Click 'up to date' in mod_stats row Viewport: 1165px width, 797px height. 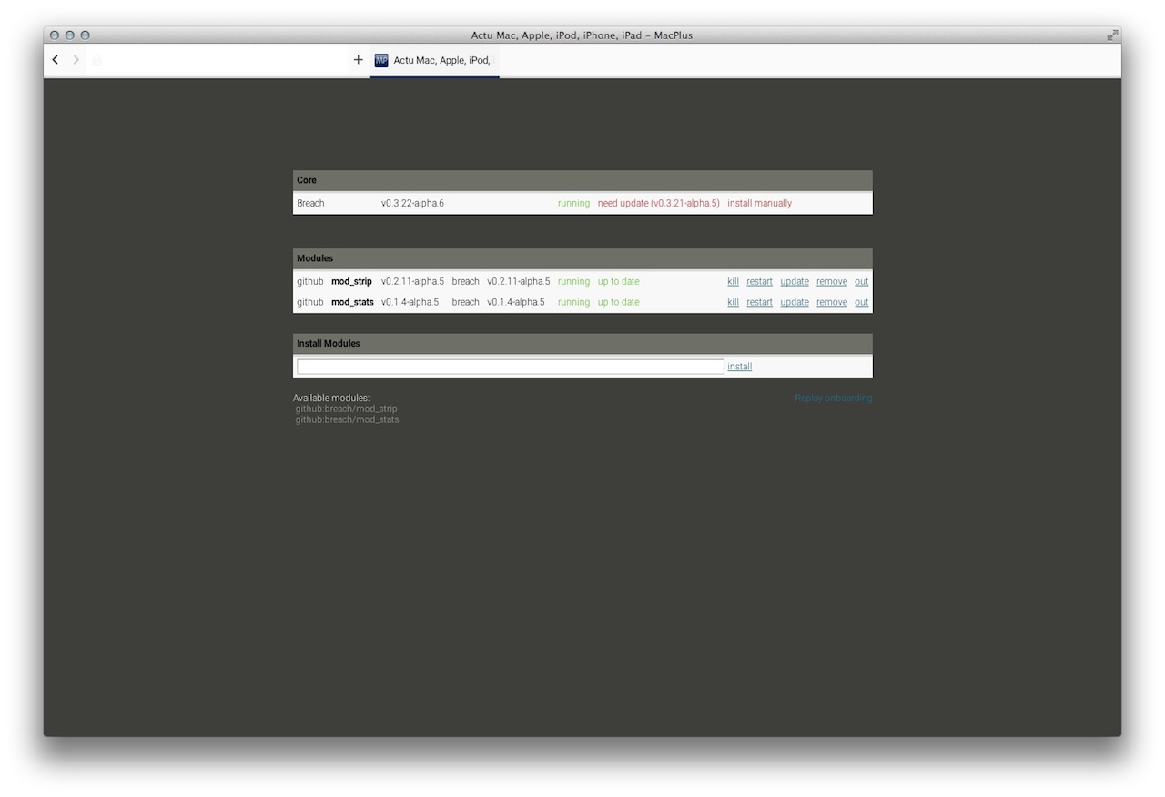pos(619,303)
